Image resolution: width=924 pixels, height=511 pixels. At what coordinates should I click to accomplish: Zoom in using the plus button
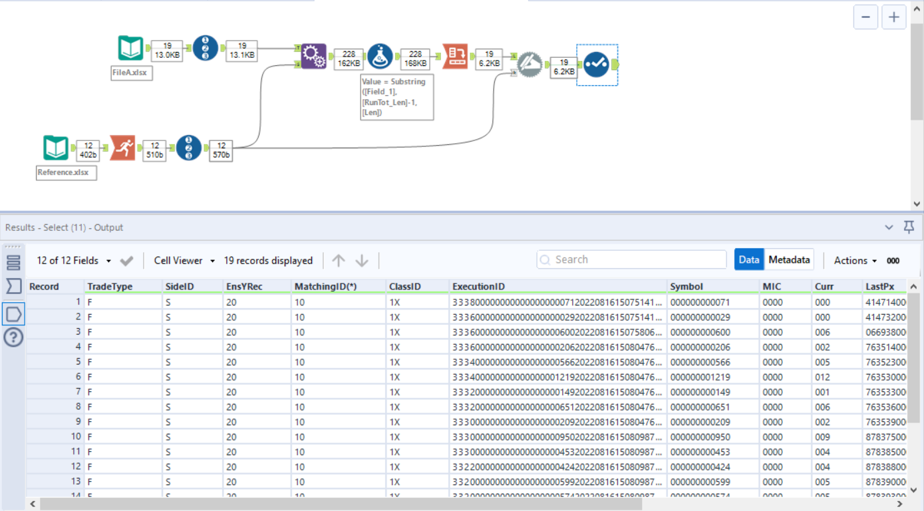pyautogui.click(x=893, y=17)
